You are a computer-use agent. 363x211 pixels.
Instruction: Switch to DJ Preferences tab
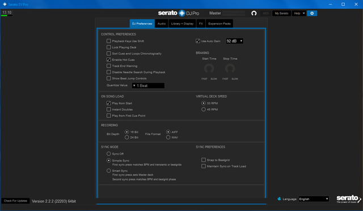(142, 24)
